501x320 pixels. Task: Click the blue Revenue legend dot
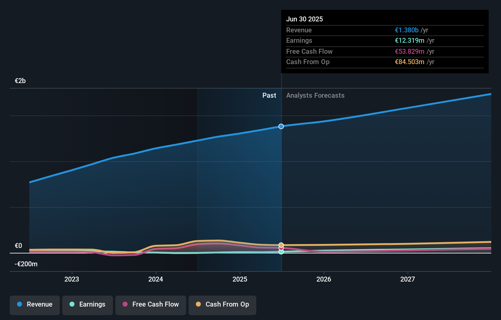(19, 304)
